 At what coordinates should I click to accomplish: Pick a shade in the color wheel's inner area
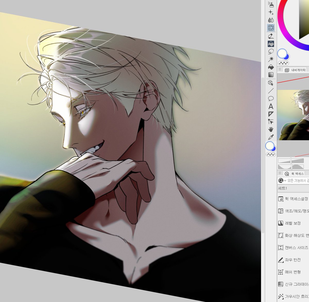click(x=304, y=19)
